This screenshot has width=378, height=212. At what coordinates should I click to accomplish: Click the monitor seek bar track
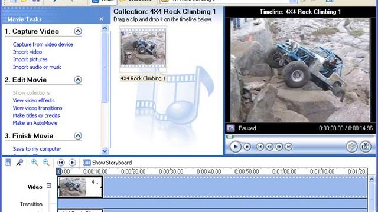[x=300, y=137]
